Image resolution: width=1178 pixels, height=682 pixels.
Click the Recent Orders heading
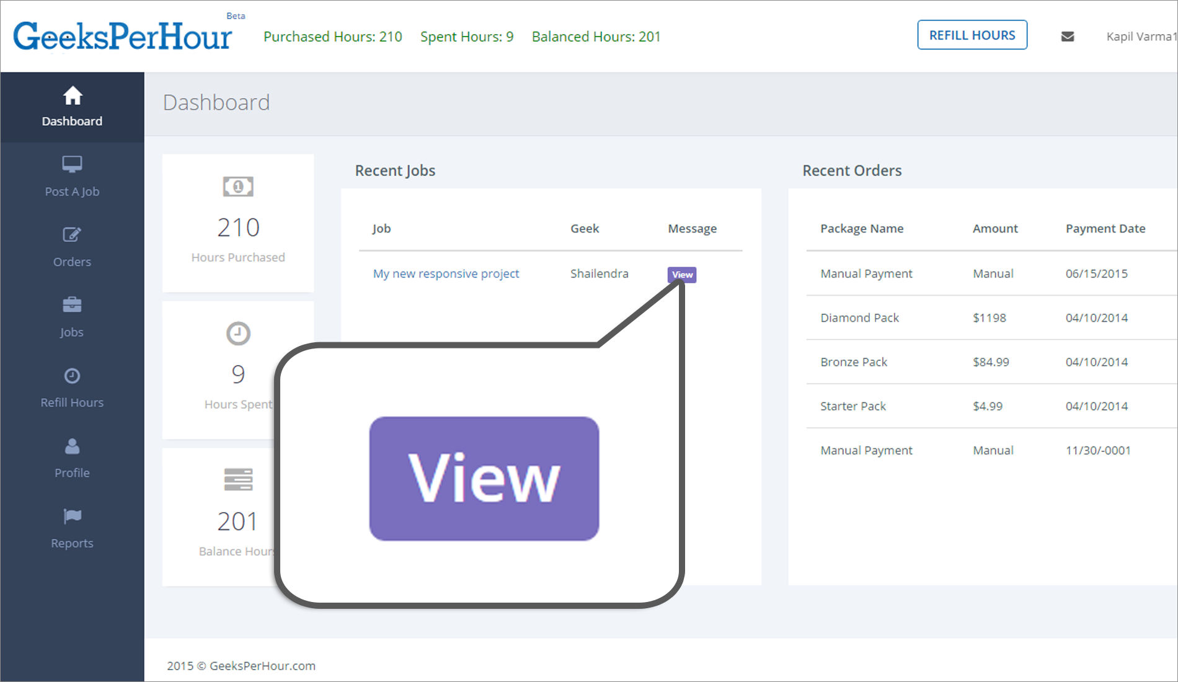pos(852,170)
